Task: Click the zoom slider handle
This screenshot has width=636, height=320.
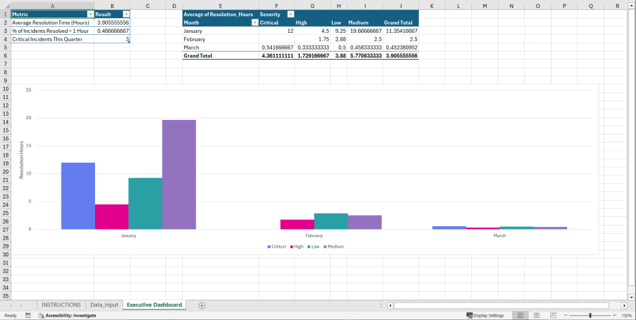Action: pyautogui.click(x=590, y=315)
